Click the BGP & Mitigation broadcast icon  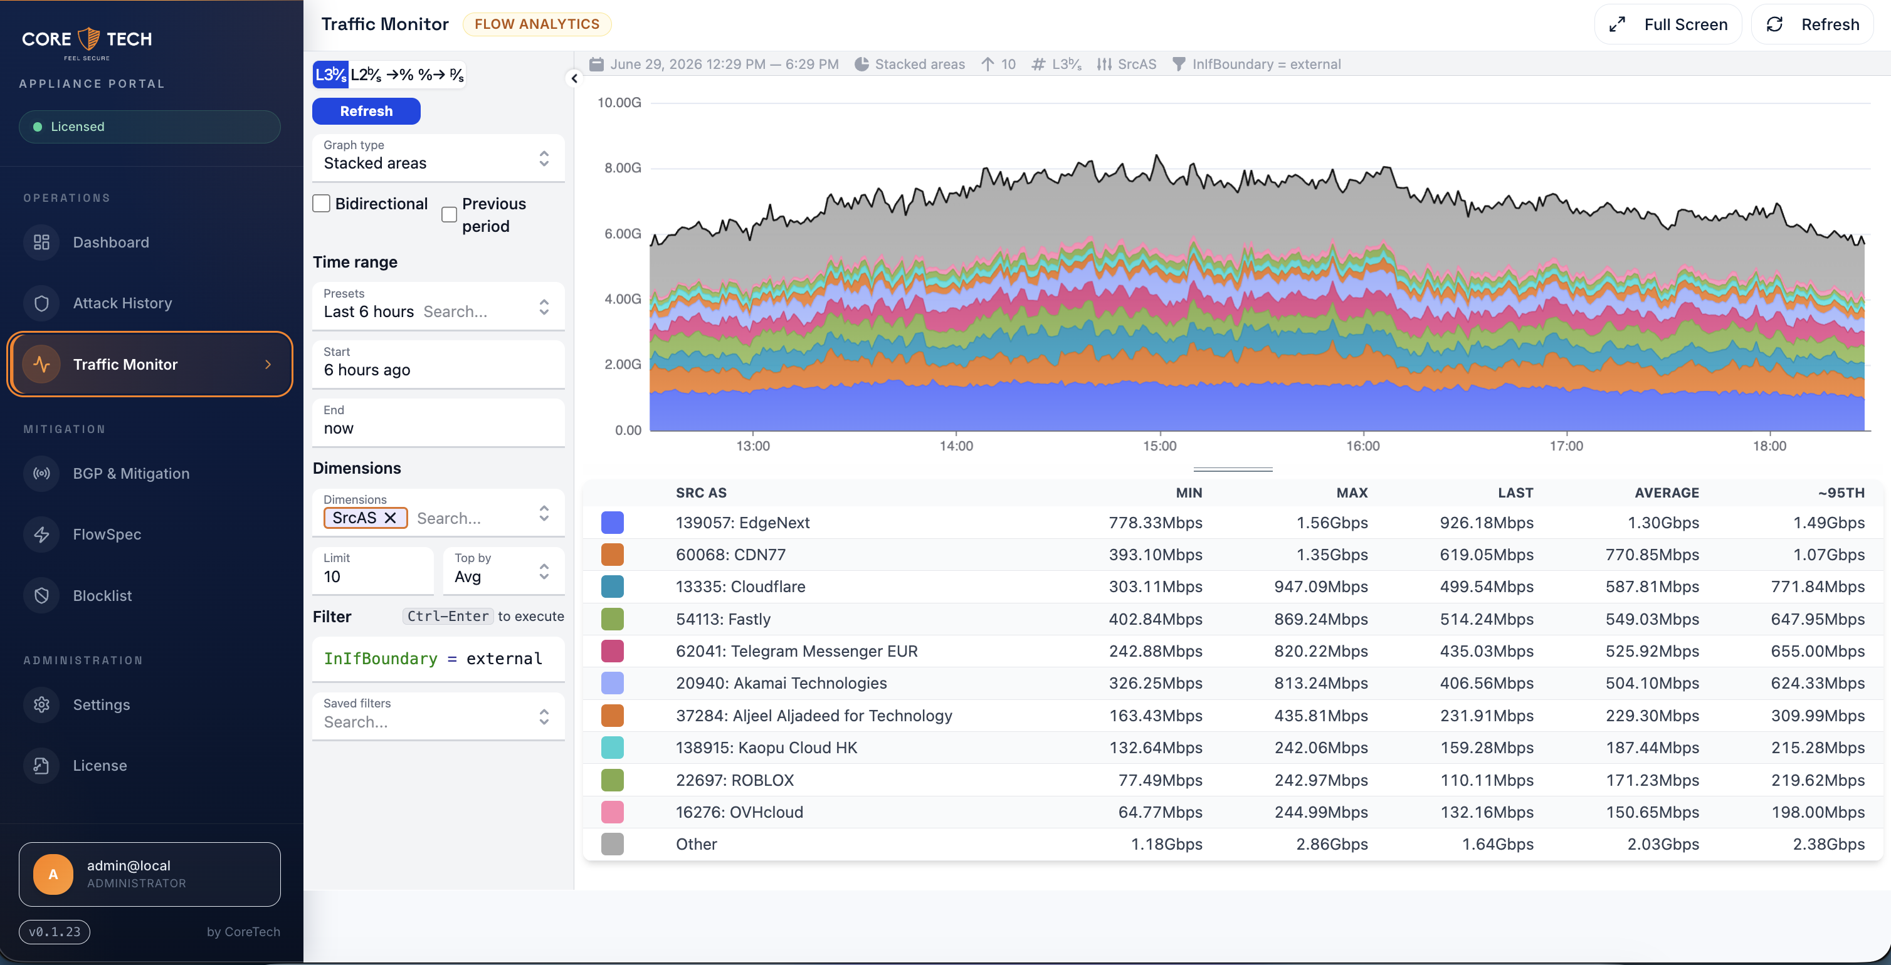point(42,473)
